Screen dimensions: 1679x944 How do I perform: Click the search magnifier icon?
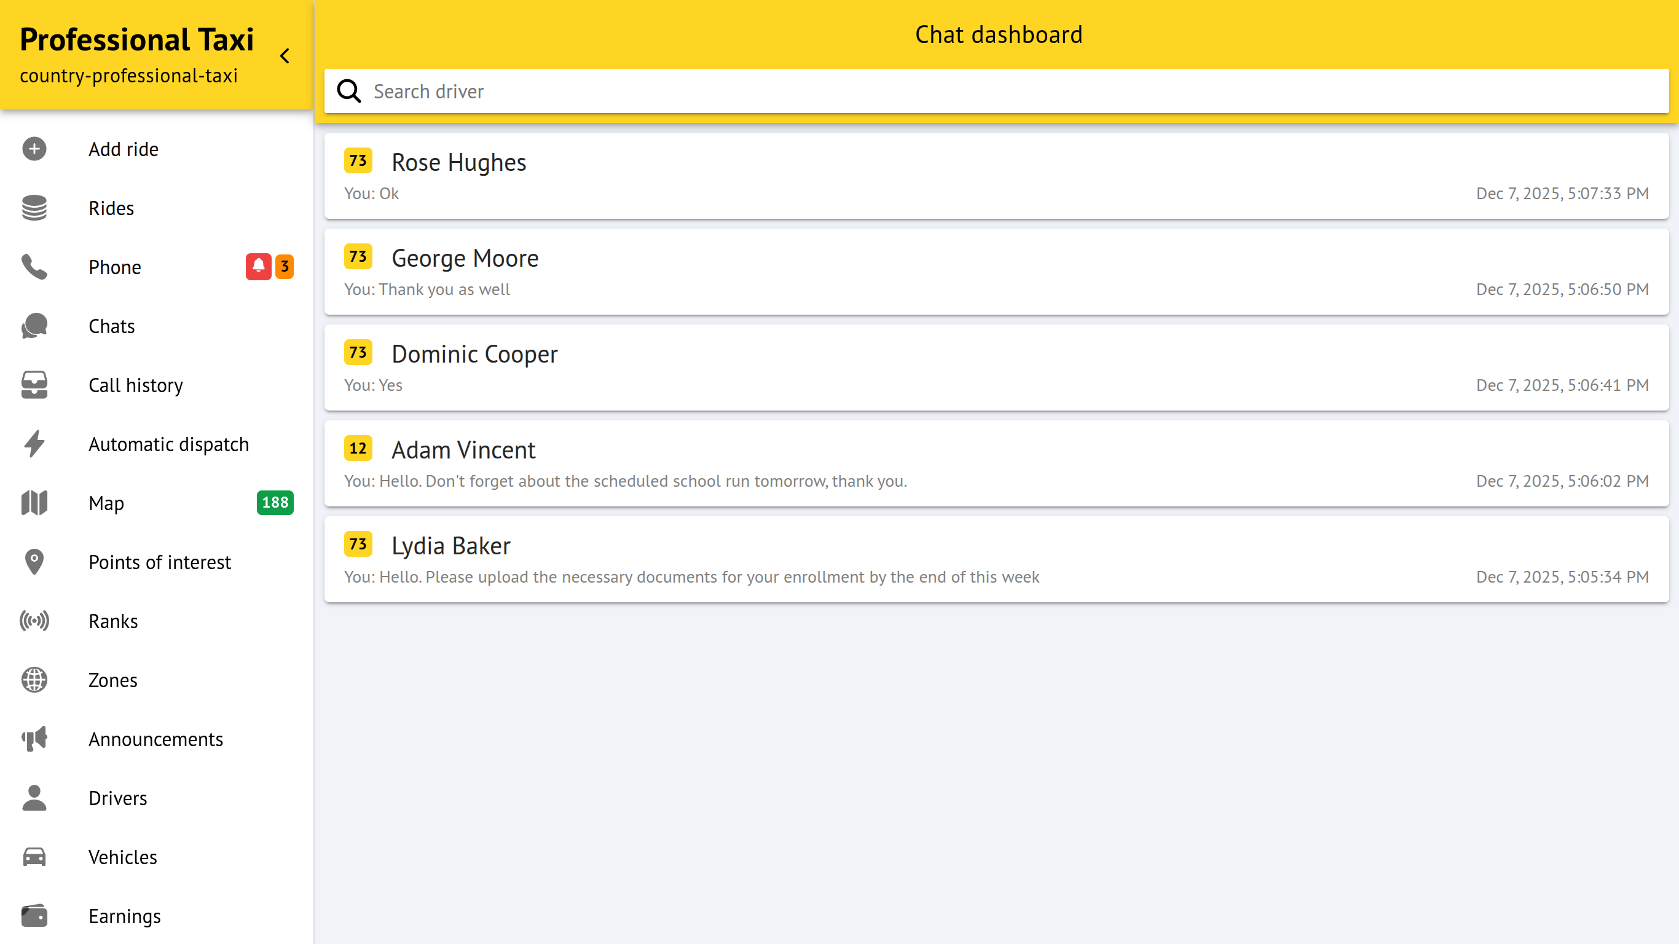[348, 92]
